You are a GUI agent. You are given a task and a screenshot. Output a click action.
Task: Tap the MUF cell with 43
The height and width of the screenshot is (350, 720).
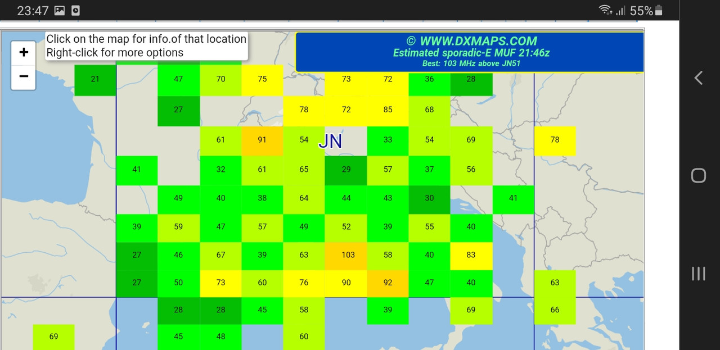click(x=388, y=198)
